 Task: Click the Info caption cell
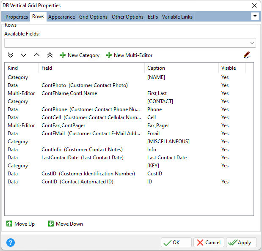[152, 150]
